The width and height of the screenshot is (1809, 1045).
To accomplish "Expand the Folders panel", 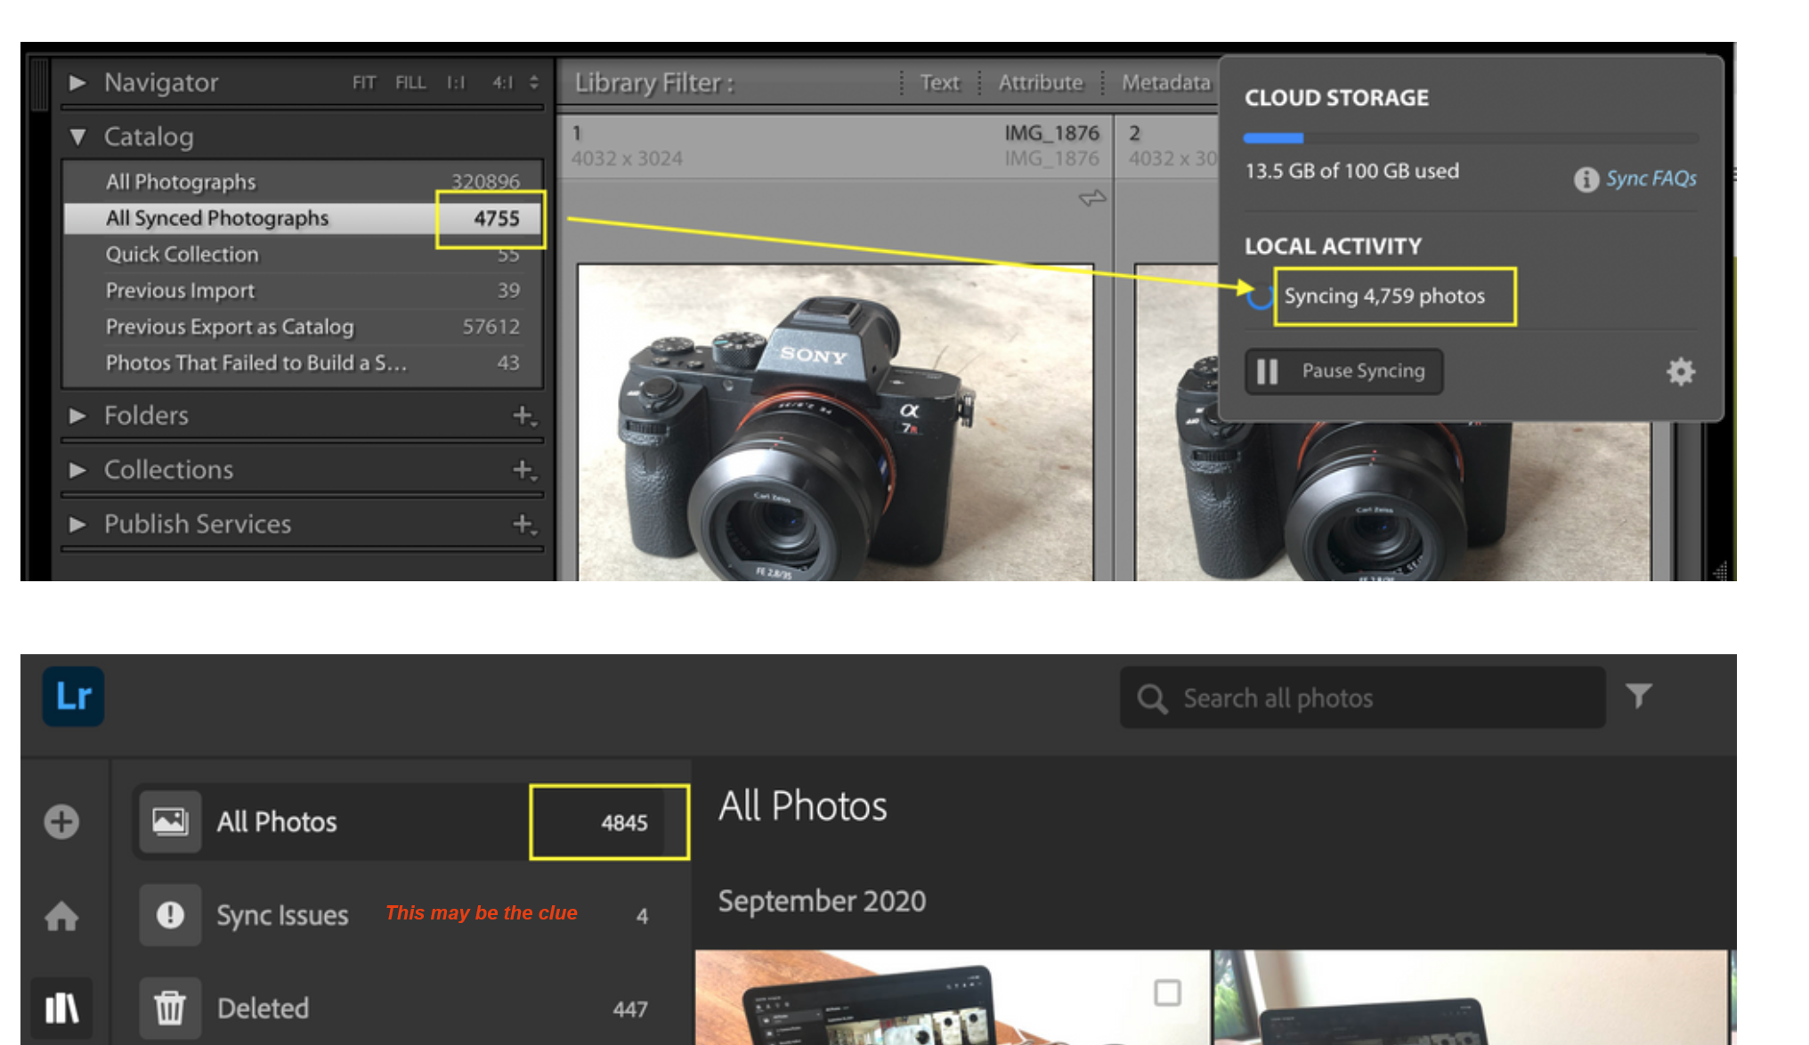I will pos(78,415).
